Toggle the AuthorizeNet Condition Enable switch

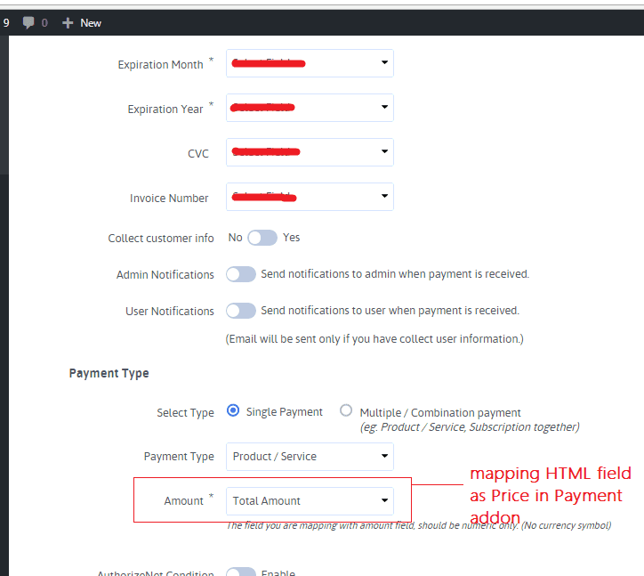[x=241, y=572]
